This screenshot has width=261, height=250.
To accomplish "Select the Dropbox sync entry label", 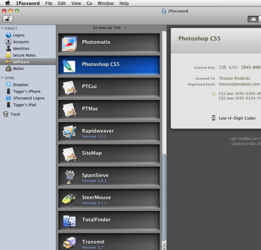I will (x=21, y=85).
